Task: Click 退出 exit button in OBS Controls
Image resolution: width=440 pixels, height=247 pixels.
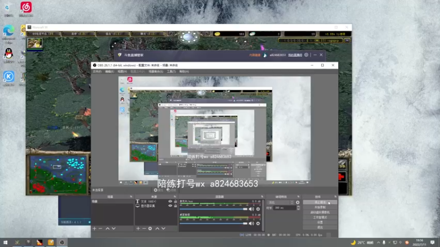Action: point(320,227)
